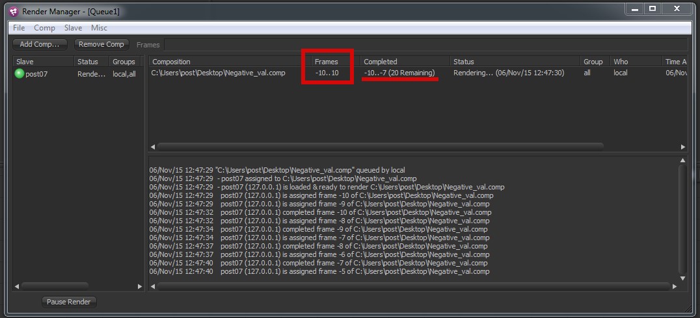Click log line 'queued by local'

[x=277, y=170]
